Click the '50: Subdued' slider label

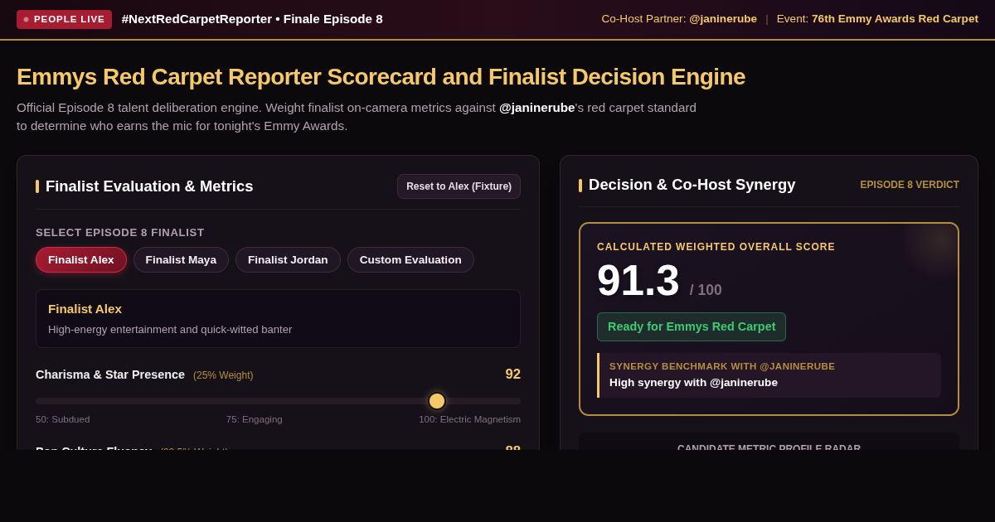coord(63,419)
